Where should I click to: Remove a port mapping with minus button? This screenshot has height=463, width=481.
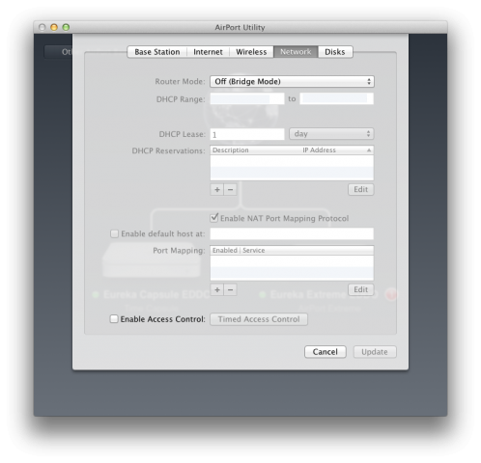(231, 289)
